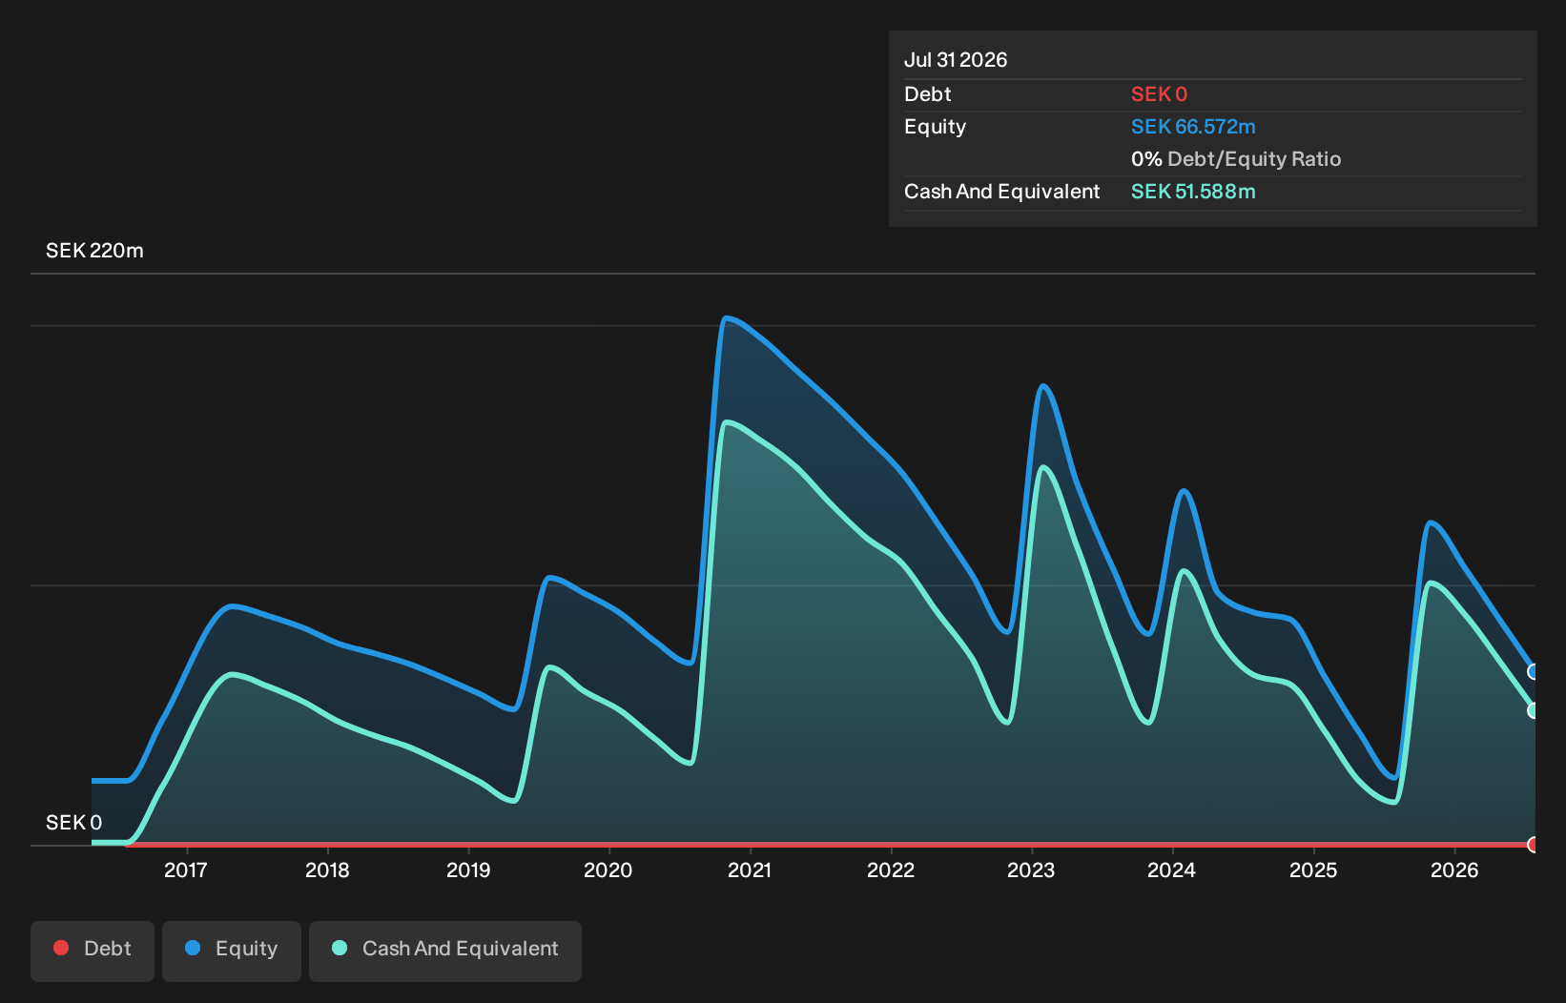
Task: Select the Cash And Equivalent endpoint marker
Action: [1533, 710]
